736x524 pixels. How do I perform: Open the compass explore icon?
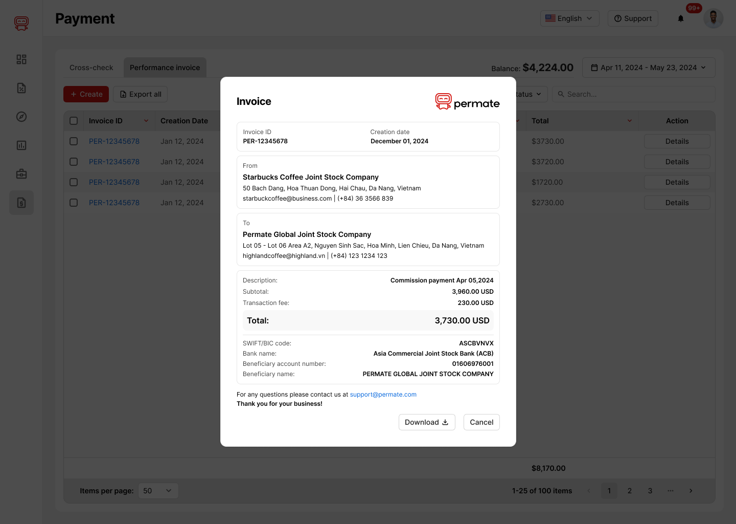pyautogui.click(x=21, y=117)
